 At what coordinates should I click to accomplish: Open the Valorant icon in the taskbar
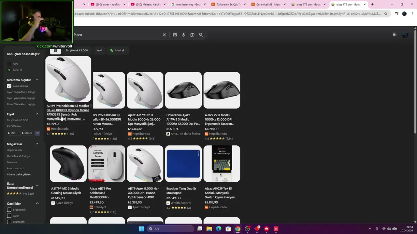point(276,229)
